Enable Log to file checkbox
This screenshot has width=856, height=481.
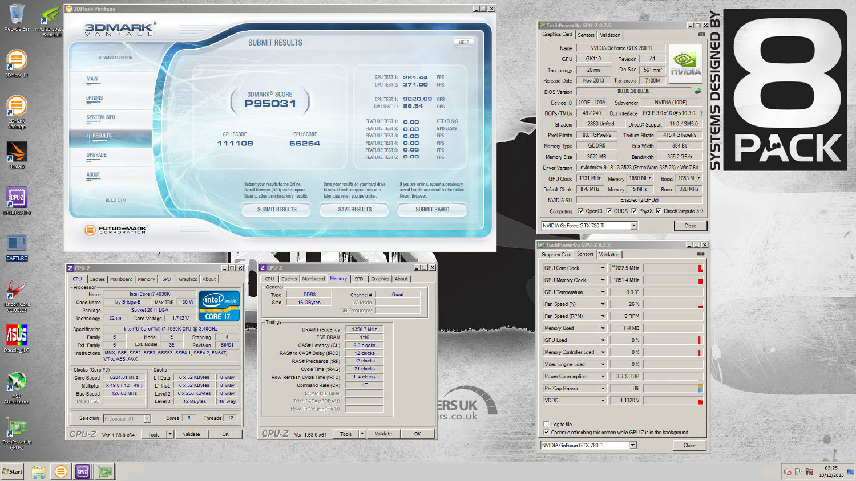point(546,425)
